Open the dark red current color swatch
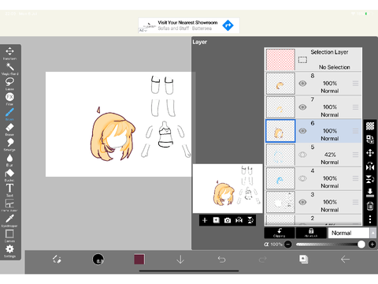Screen dimensions: 378x284 (139, 260)
